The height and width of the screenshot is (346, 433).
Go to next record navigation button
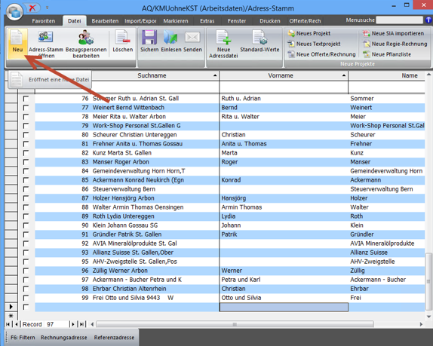(x=72, y=324)
